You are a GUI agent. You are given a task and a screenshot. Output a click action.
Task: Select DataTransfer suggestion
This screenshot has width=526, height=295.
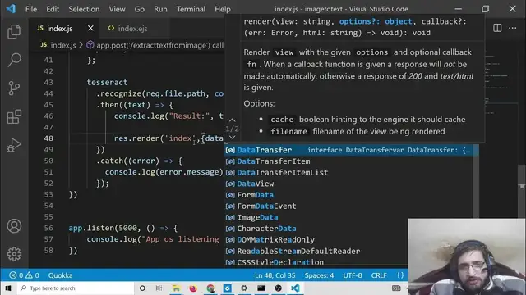point(348,150)
